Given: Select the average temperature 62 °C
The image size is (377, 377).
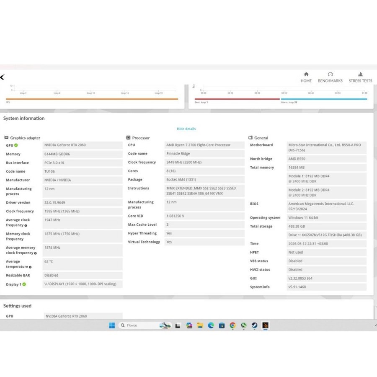Looking at the screenshot, I should pos(83,264).
